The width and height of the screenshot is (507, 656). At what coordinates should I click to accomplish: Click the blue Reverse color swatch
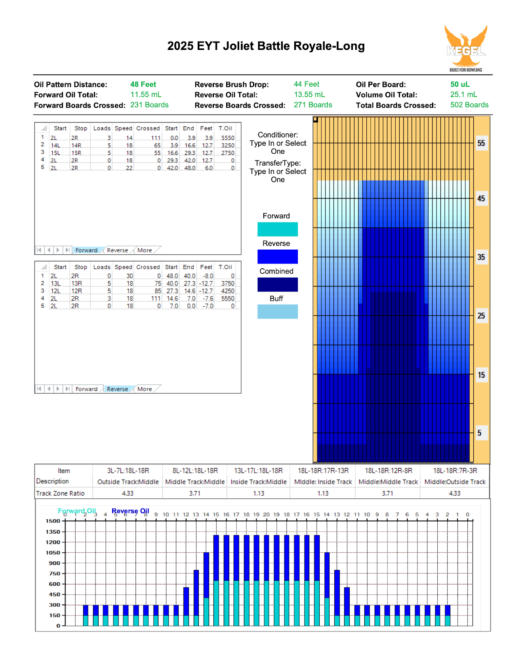(x=278, y=257)
